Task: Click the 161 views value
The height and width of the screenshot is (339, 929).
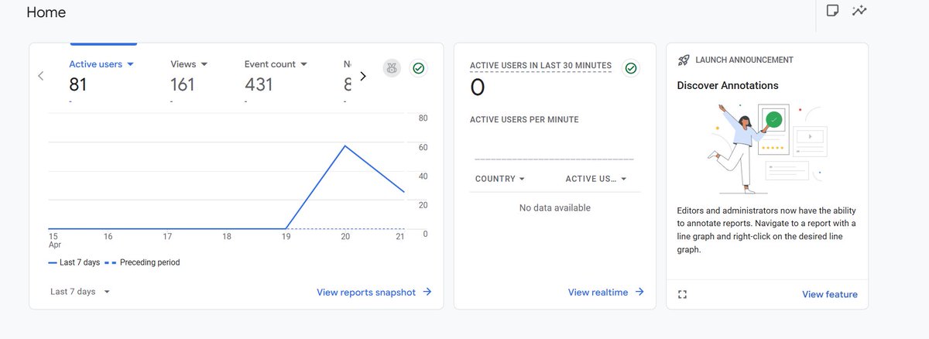Action: tap(183, 84)
